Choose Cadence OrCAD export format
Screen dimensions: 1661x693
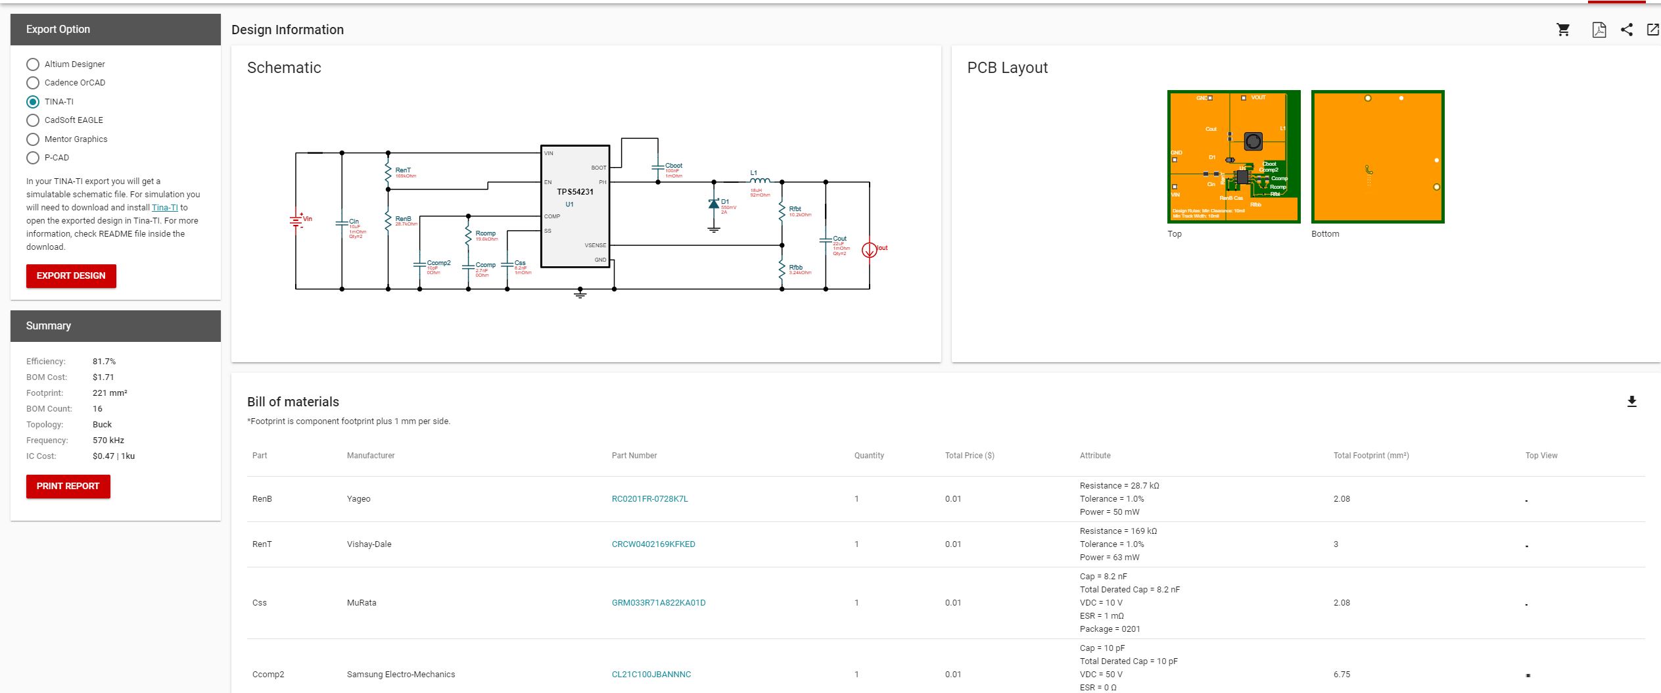tap(33, 83)
